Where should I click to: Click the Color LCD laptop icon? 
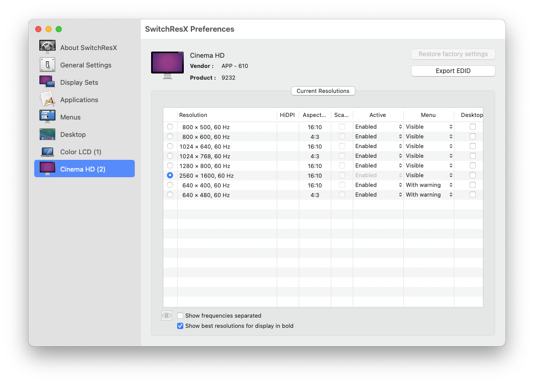click(47, 152)
